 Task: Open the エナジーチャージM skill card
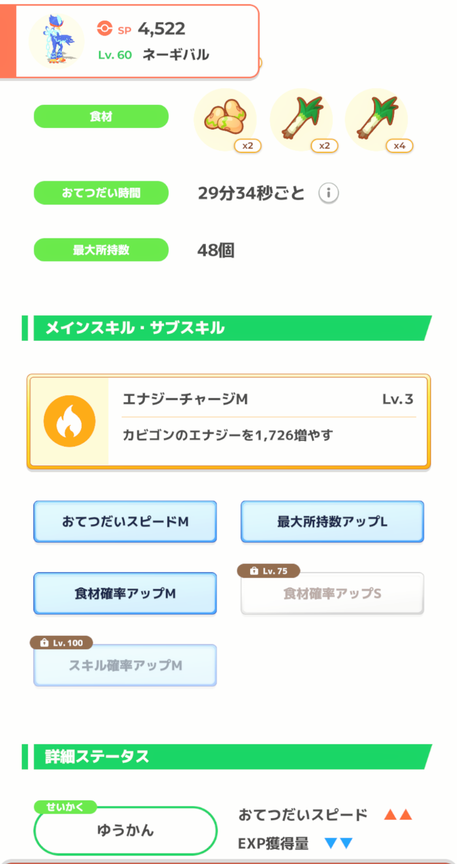[x=268, y=421]
